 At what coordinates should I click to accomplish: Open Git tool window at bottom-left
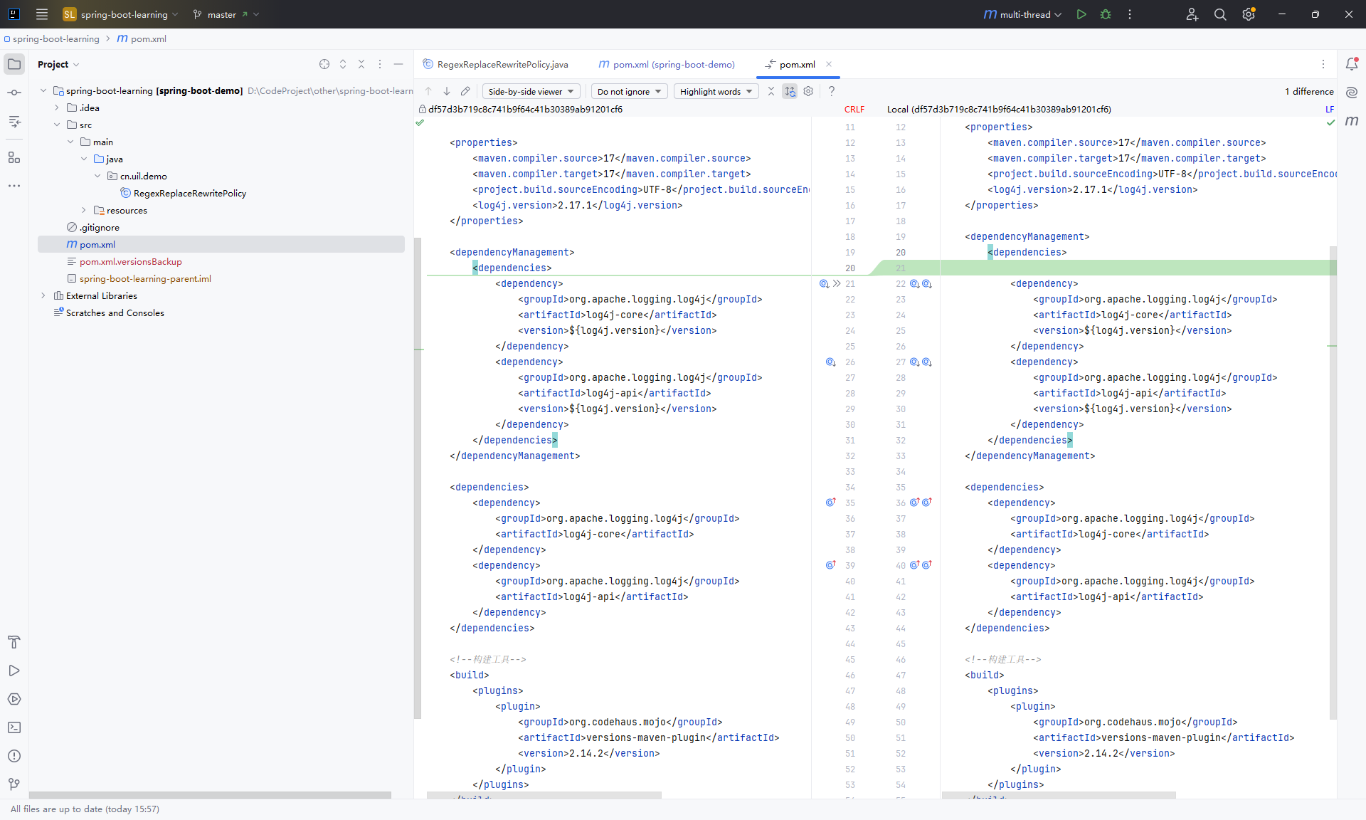coord(14,784)
